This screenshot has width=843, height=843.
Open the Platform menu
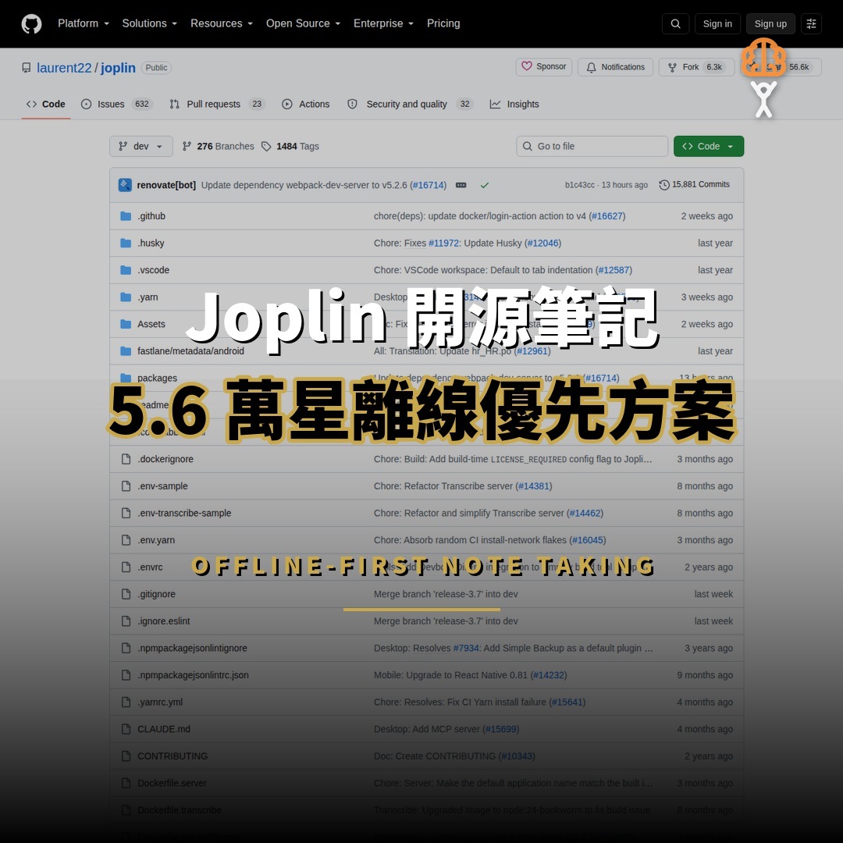coord(84,23)
